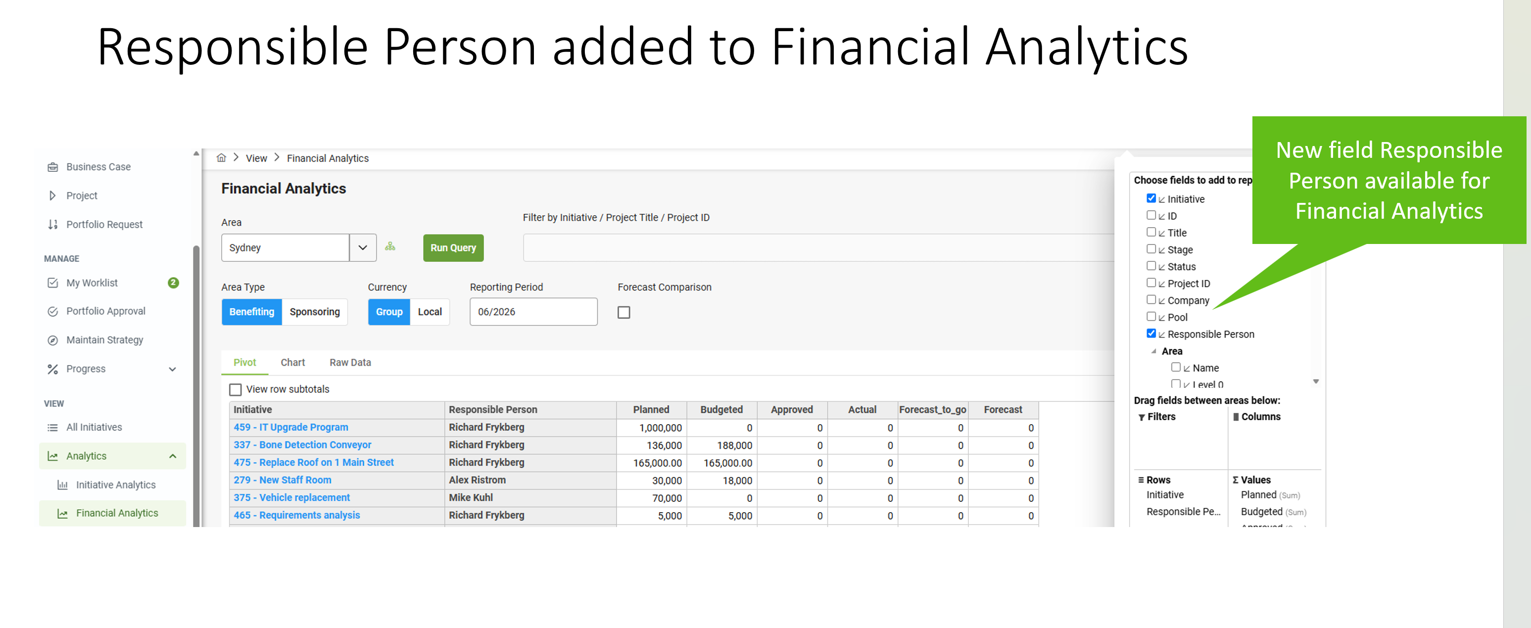Screen dimensions: 1531x628
Task: Click the home icon in the breadcrumb
Action: pos(221,157)
